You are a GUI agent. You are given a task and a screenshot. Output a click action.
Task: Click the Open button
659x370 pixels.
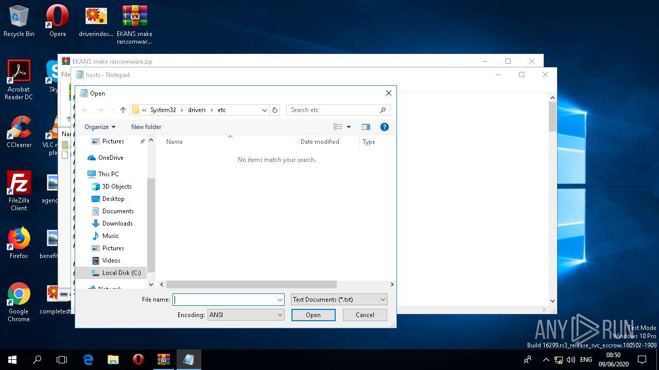point(313,315)
